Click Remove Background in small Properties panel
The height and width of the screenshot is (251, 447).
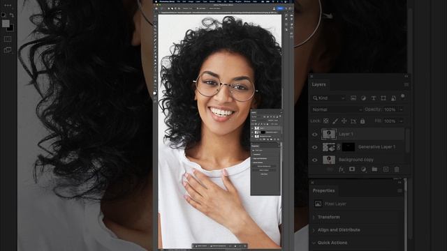click(264, 166)
